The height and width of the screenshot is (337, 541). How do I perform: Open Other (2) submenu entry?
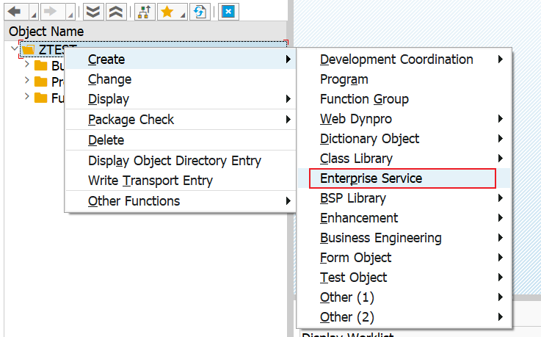404,317
